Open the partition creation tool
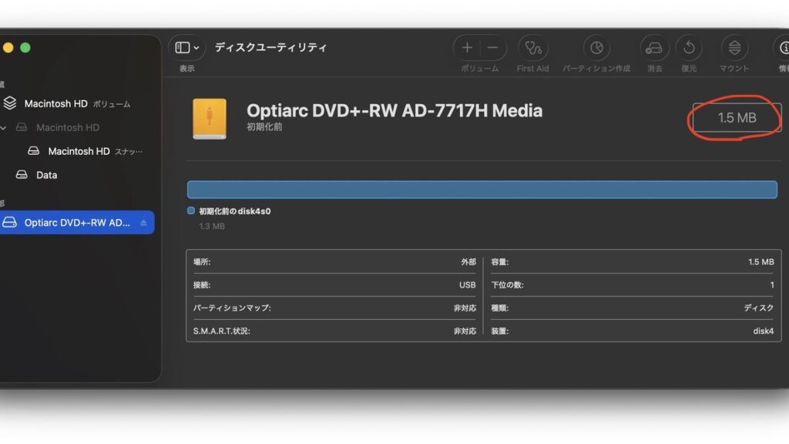 pyautogui.click(x=596, y=48)
